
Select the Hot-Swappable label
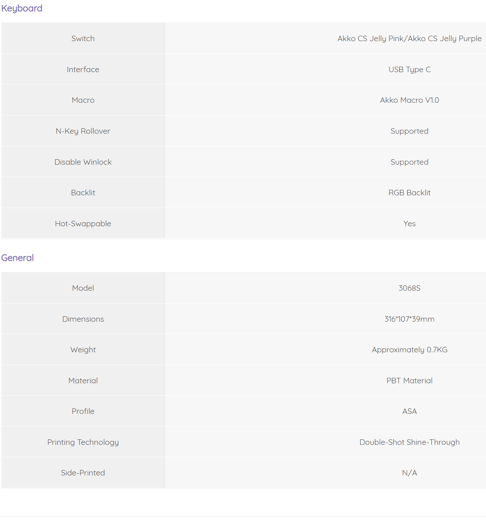(83, 224)
